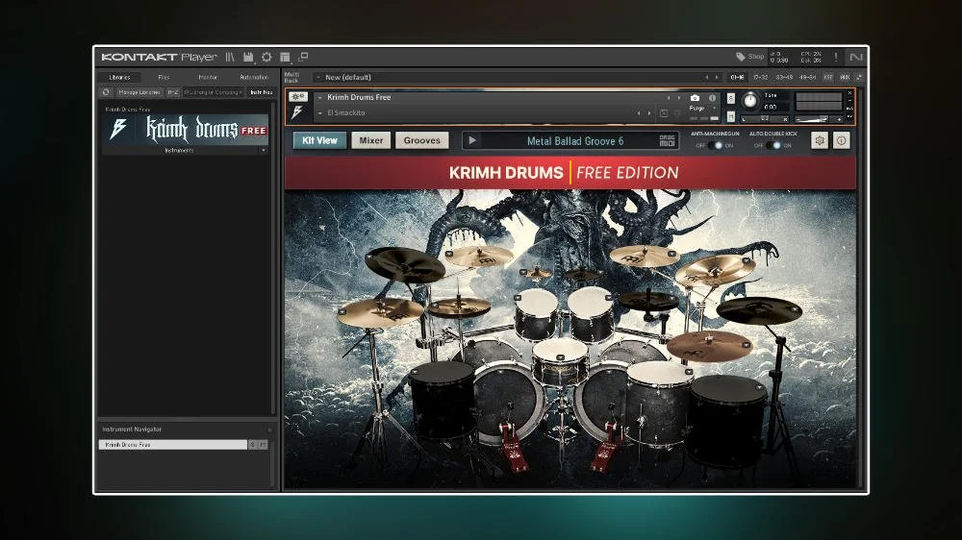Select rack page 49-64
962x540 pixels.
point(807,77)
